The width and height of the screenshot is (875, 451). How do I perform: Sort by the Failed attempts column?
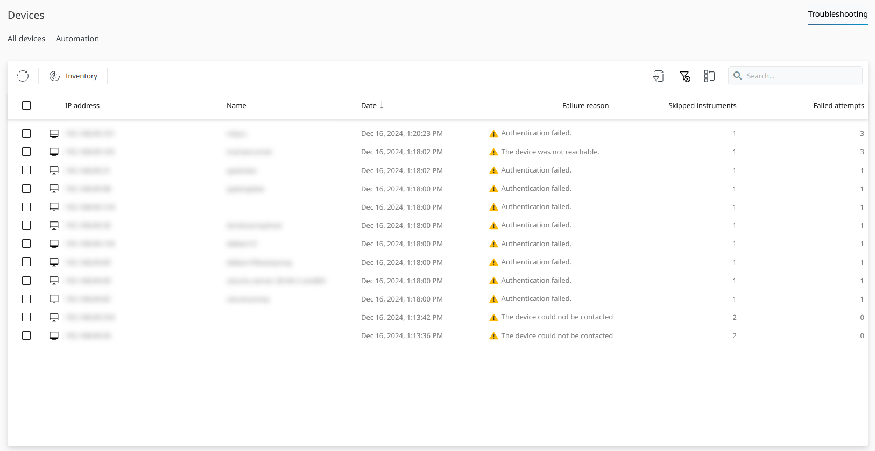point(838,105)
